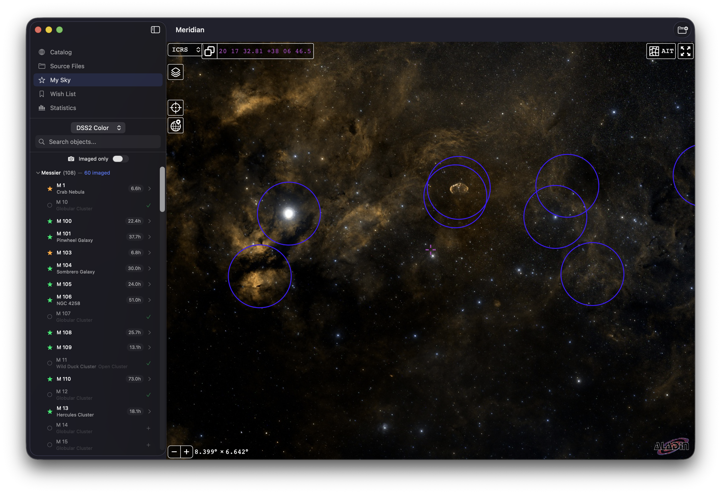Open the Wish List section
Viewport: 721px width, 494px height.
[63, 94]
